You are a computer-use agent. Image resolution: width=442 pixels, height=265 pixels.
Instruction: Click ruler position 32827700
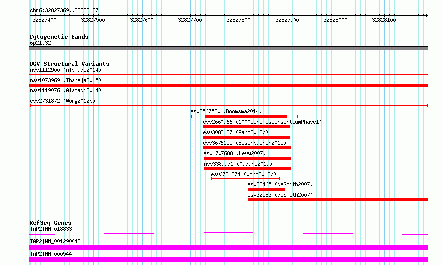pos(190,20)
